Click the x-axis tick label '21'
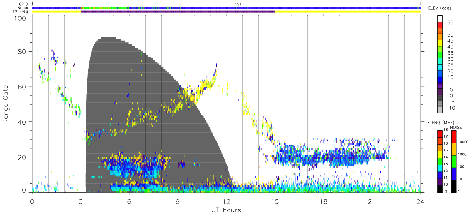The image size is (473, 218). (372, 201)
